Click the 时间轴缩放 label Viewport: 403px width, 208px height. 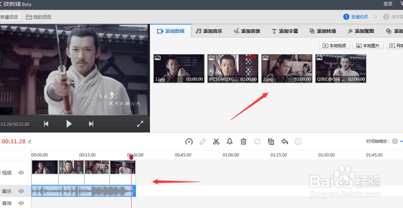378,141
